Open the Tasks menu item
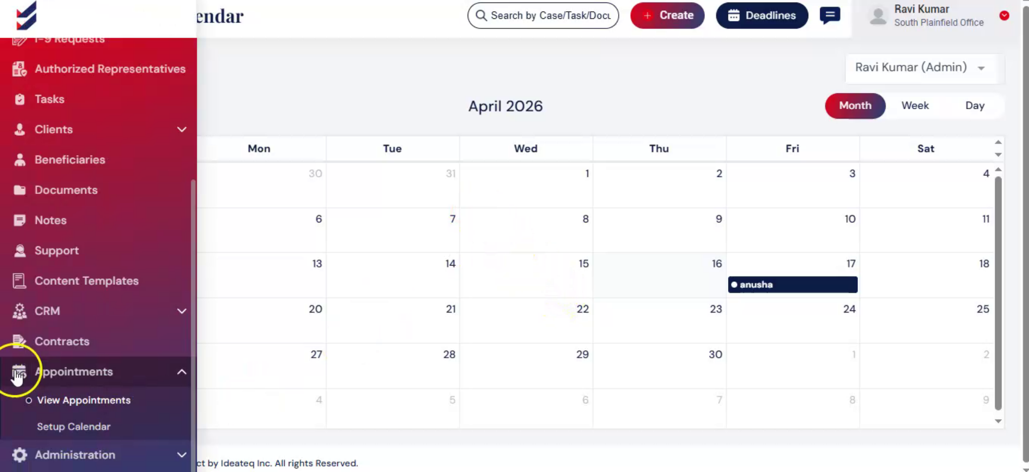Viewport: 1029px width, 472px height. [49, 99]
